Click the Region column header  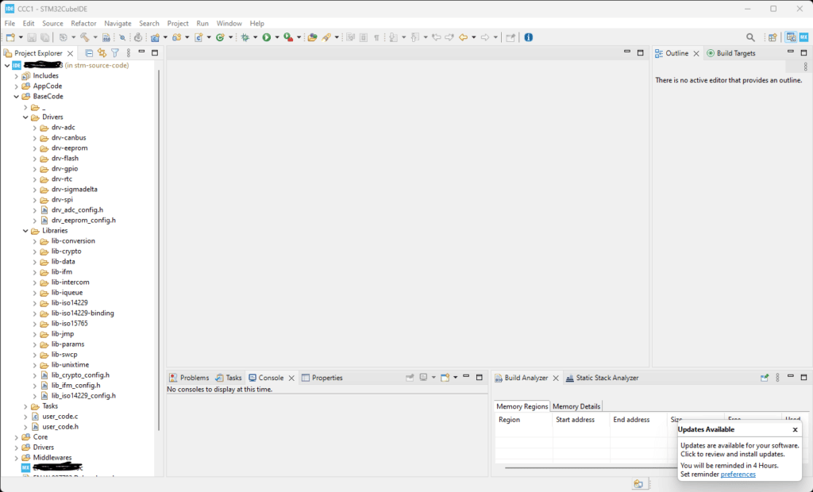point(509,420)
